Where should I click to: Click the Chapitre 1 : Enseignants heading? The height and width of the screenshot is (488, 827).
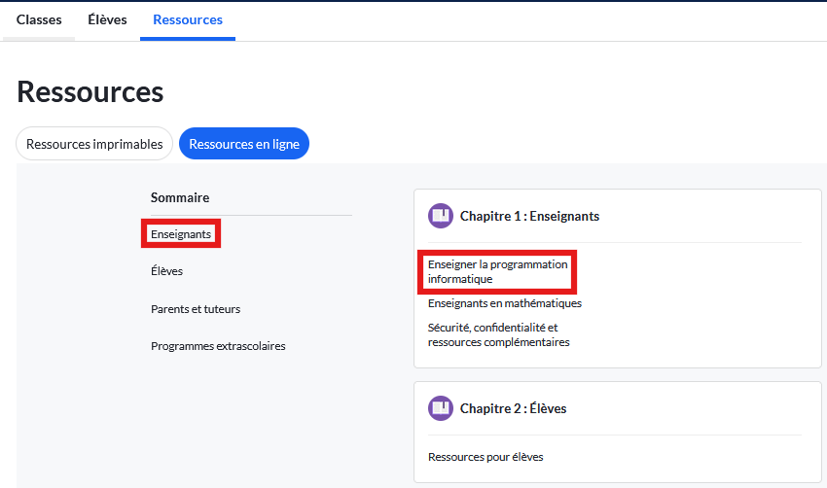(529, 216)
